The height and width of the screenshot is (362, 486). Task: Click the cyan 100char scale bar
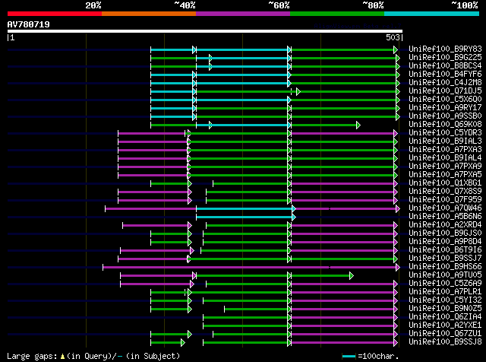coord(349,356)
